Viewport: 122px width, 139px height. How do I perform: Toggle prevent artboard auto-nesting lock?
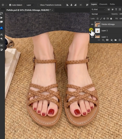tap(108, 19)
